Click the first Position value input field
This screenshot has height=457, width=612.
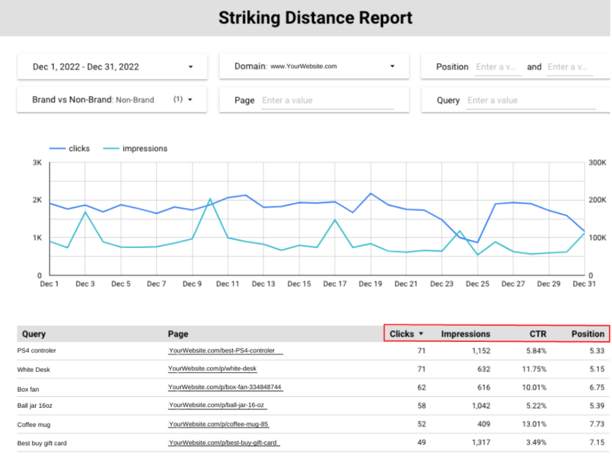(497, 66)
